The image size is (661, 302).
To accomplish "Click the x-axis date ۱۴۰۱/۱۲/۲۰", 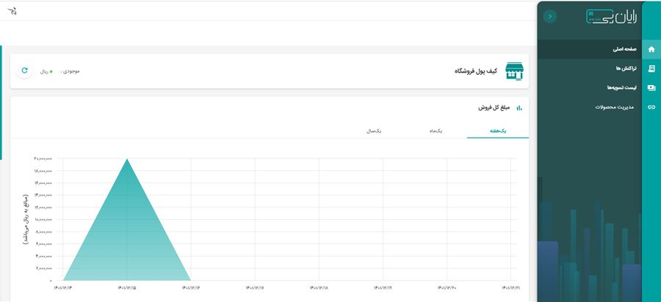I will [447, 287].
